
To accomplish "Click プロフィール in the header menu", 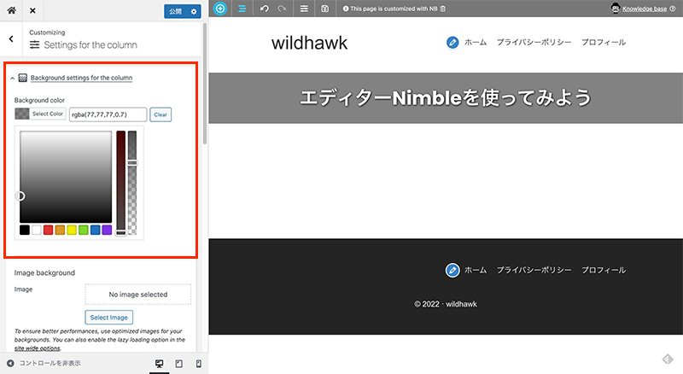I will click(604, 42).
